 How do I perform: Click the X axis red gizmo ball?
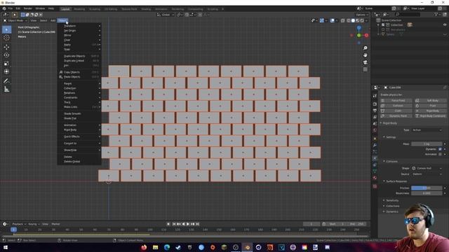[x=366, y=35]
